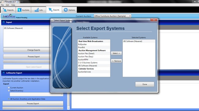Screen dimensions: 199x111
Task: Click the Auctions calendar icon
Action: click(x=19, y=10)
